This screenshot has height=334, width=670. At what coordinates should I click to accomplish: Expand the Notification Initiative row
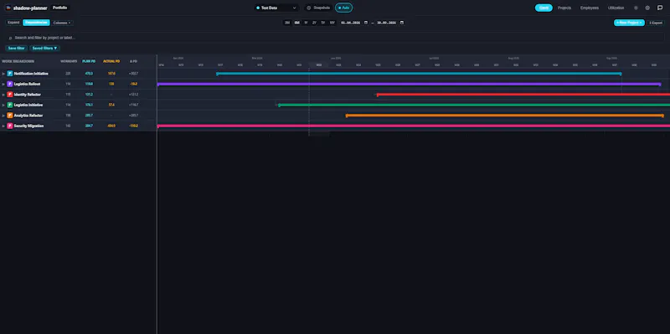point(3,74)
